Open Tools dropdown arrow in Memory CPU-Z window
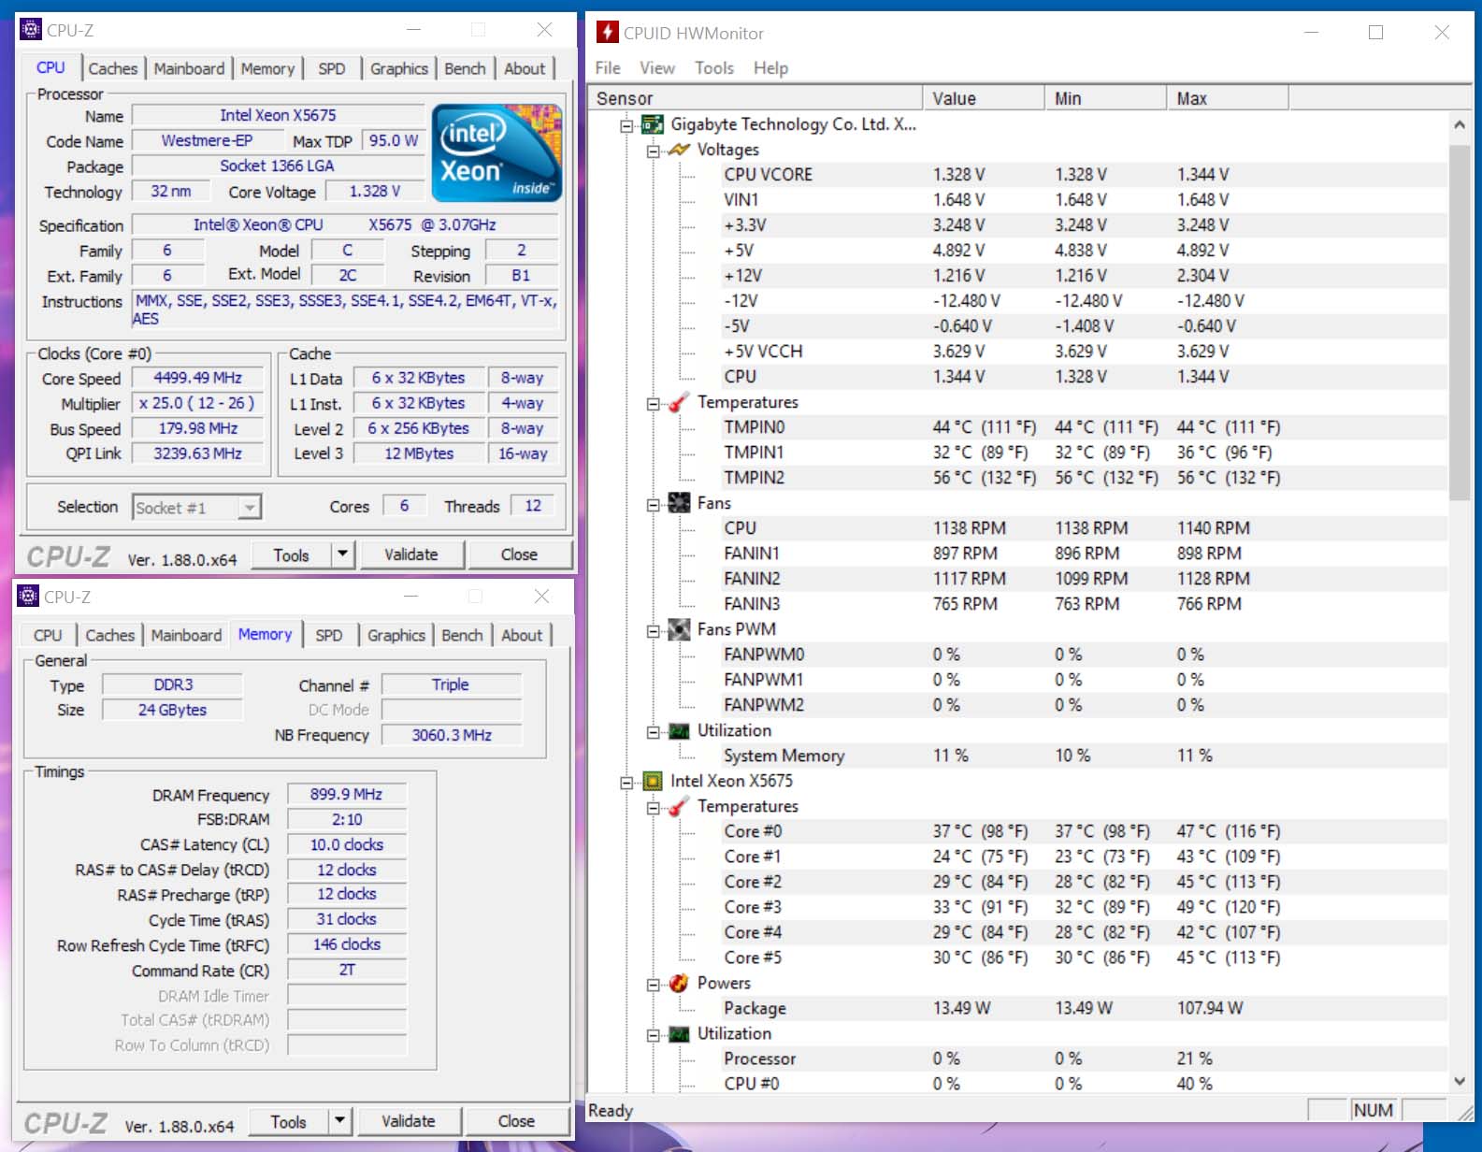Viewport: 1482px width, 1152px height. pos(339,1121)
